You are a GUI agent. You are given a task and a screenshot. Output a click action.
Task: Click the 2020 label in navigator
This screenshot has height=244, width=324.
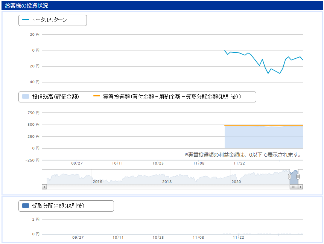click(x=236, y=182)
